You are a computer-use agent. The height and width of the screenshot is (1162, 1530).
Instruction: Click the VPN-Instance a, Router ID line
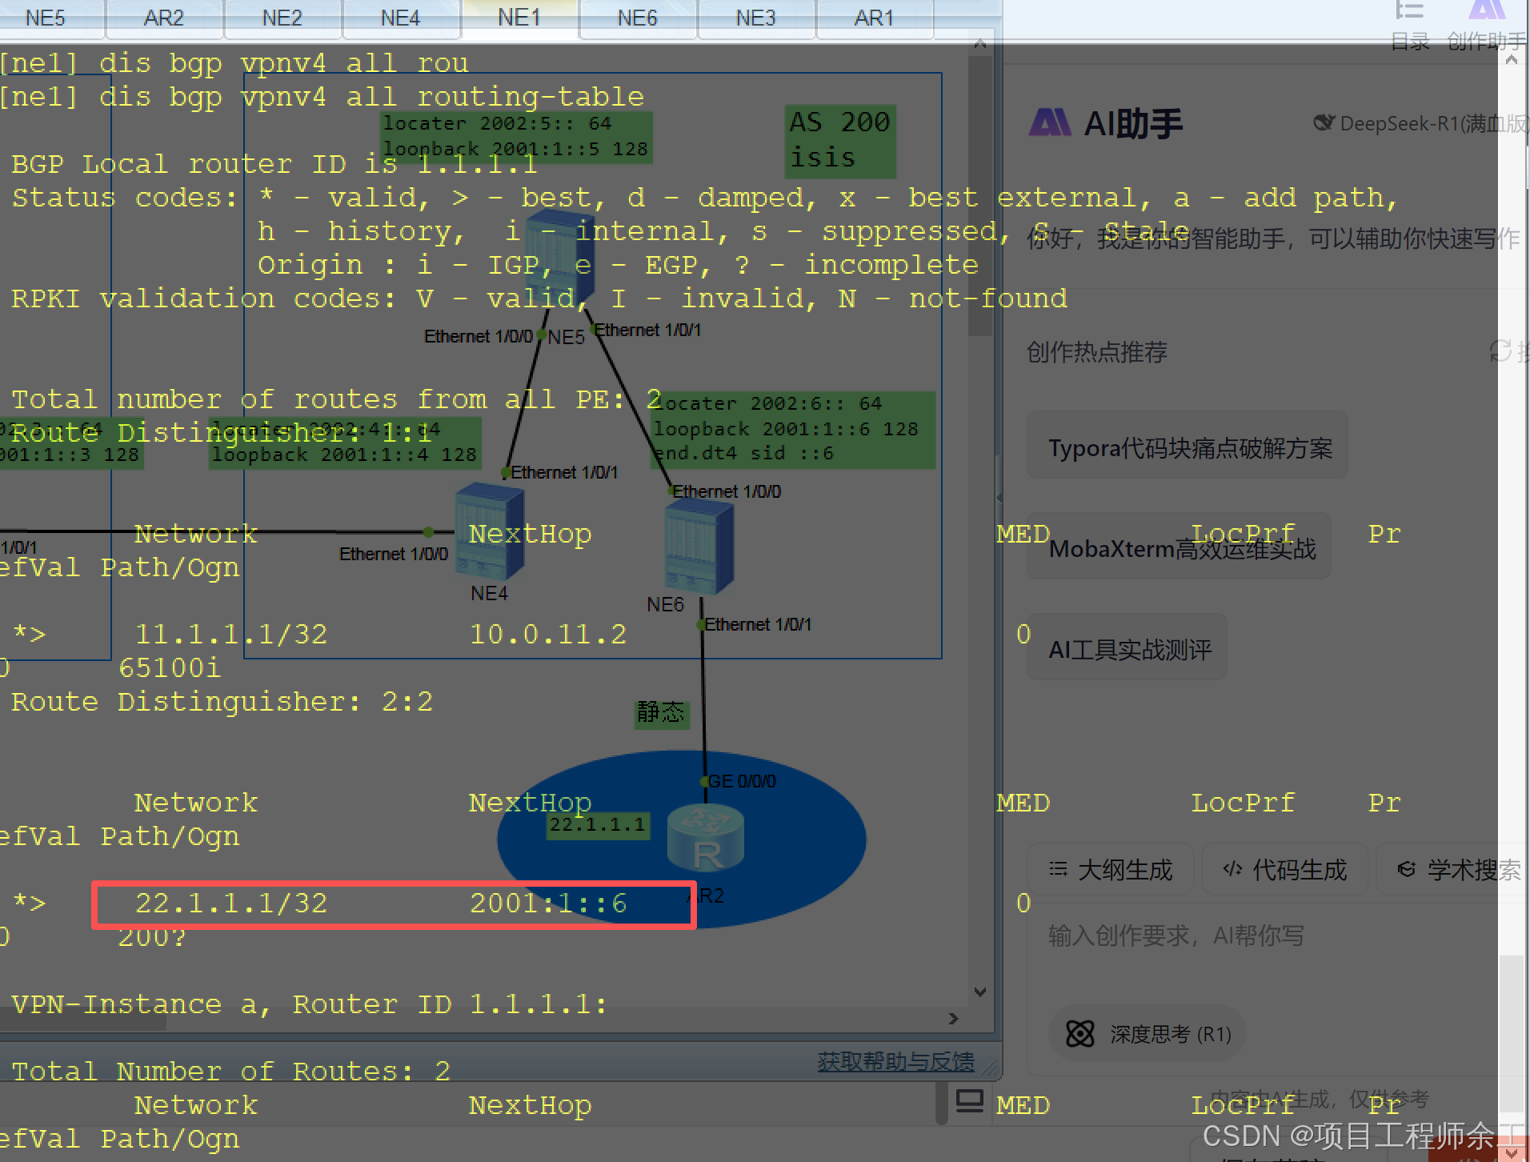coord(309,1004)
